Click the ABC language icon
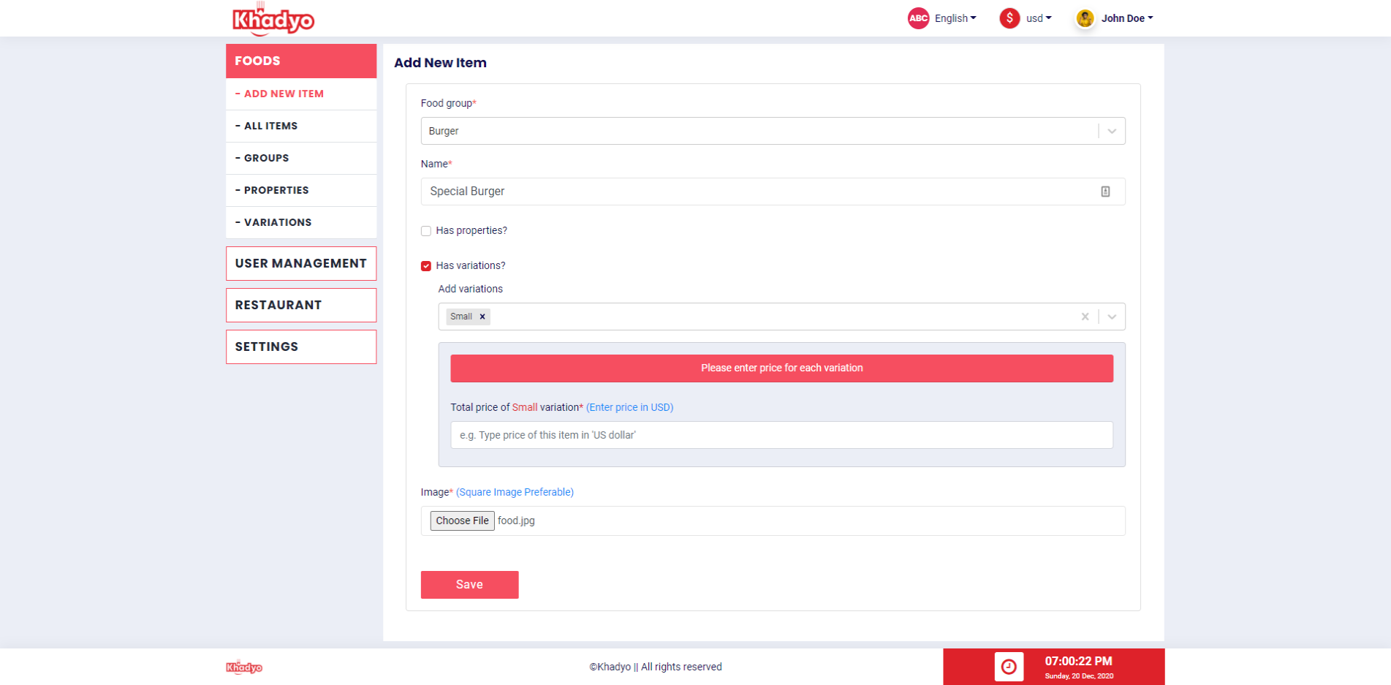This screenshot has height=685, width=1391. coord(918,18)
